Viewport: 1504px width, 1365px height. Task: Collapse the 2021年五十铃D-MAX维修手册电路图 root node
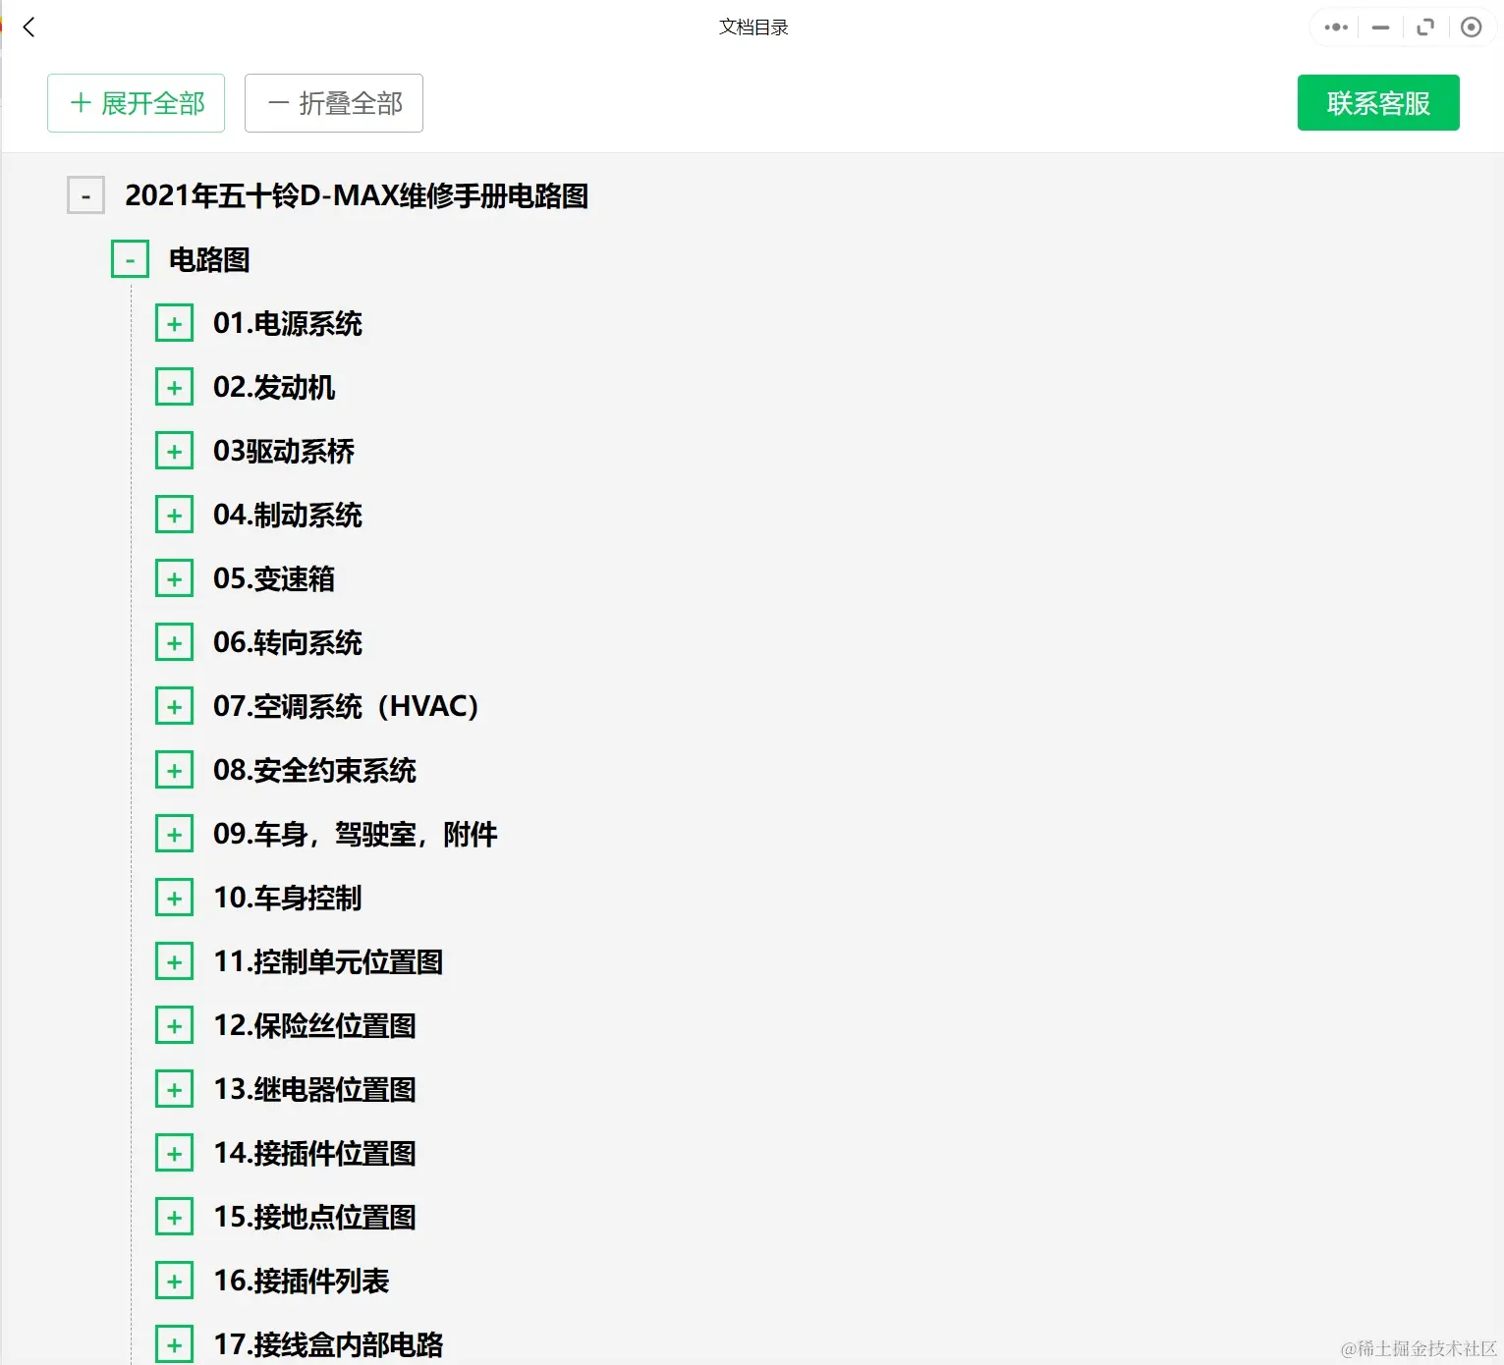(x=85, y=195)
